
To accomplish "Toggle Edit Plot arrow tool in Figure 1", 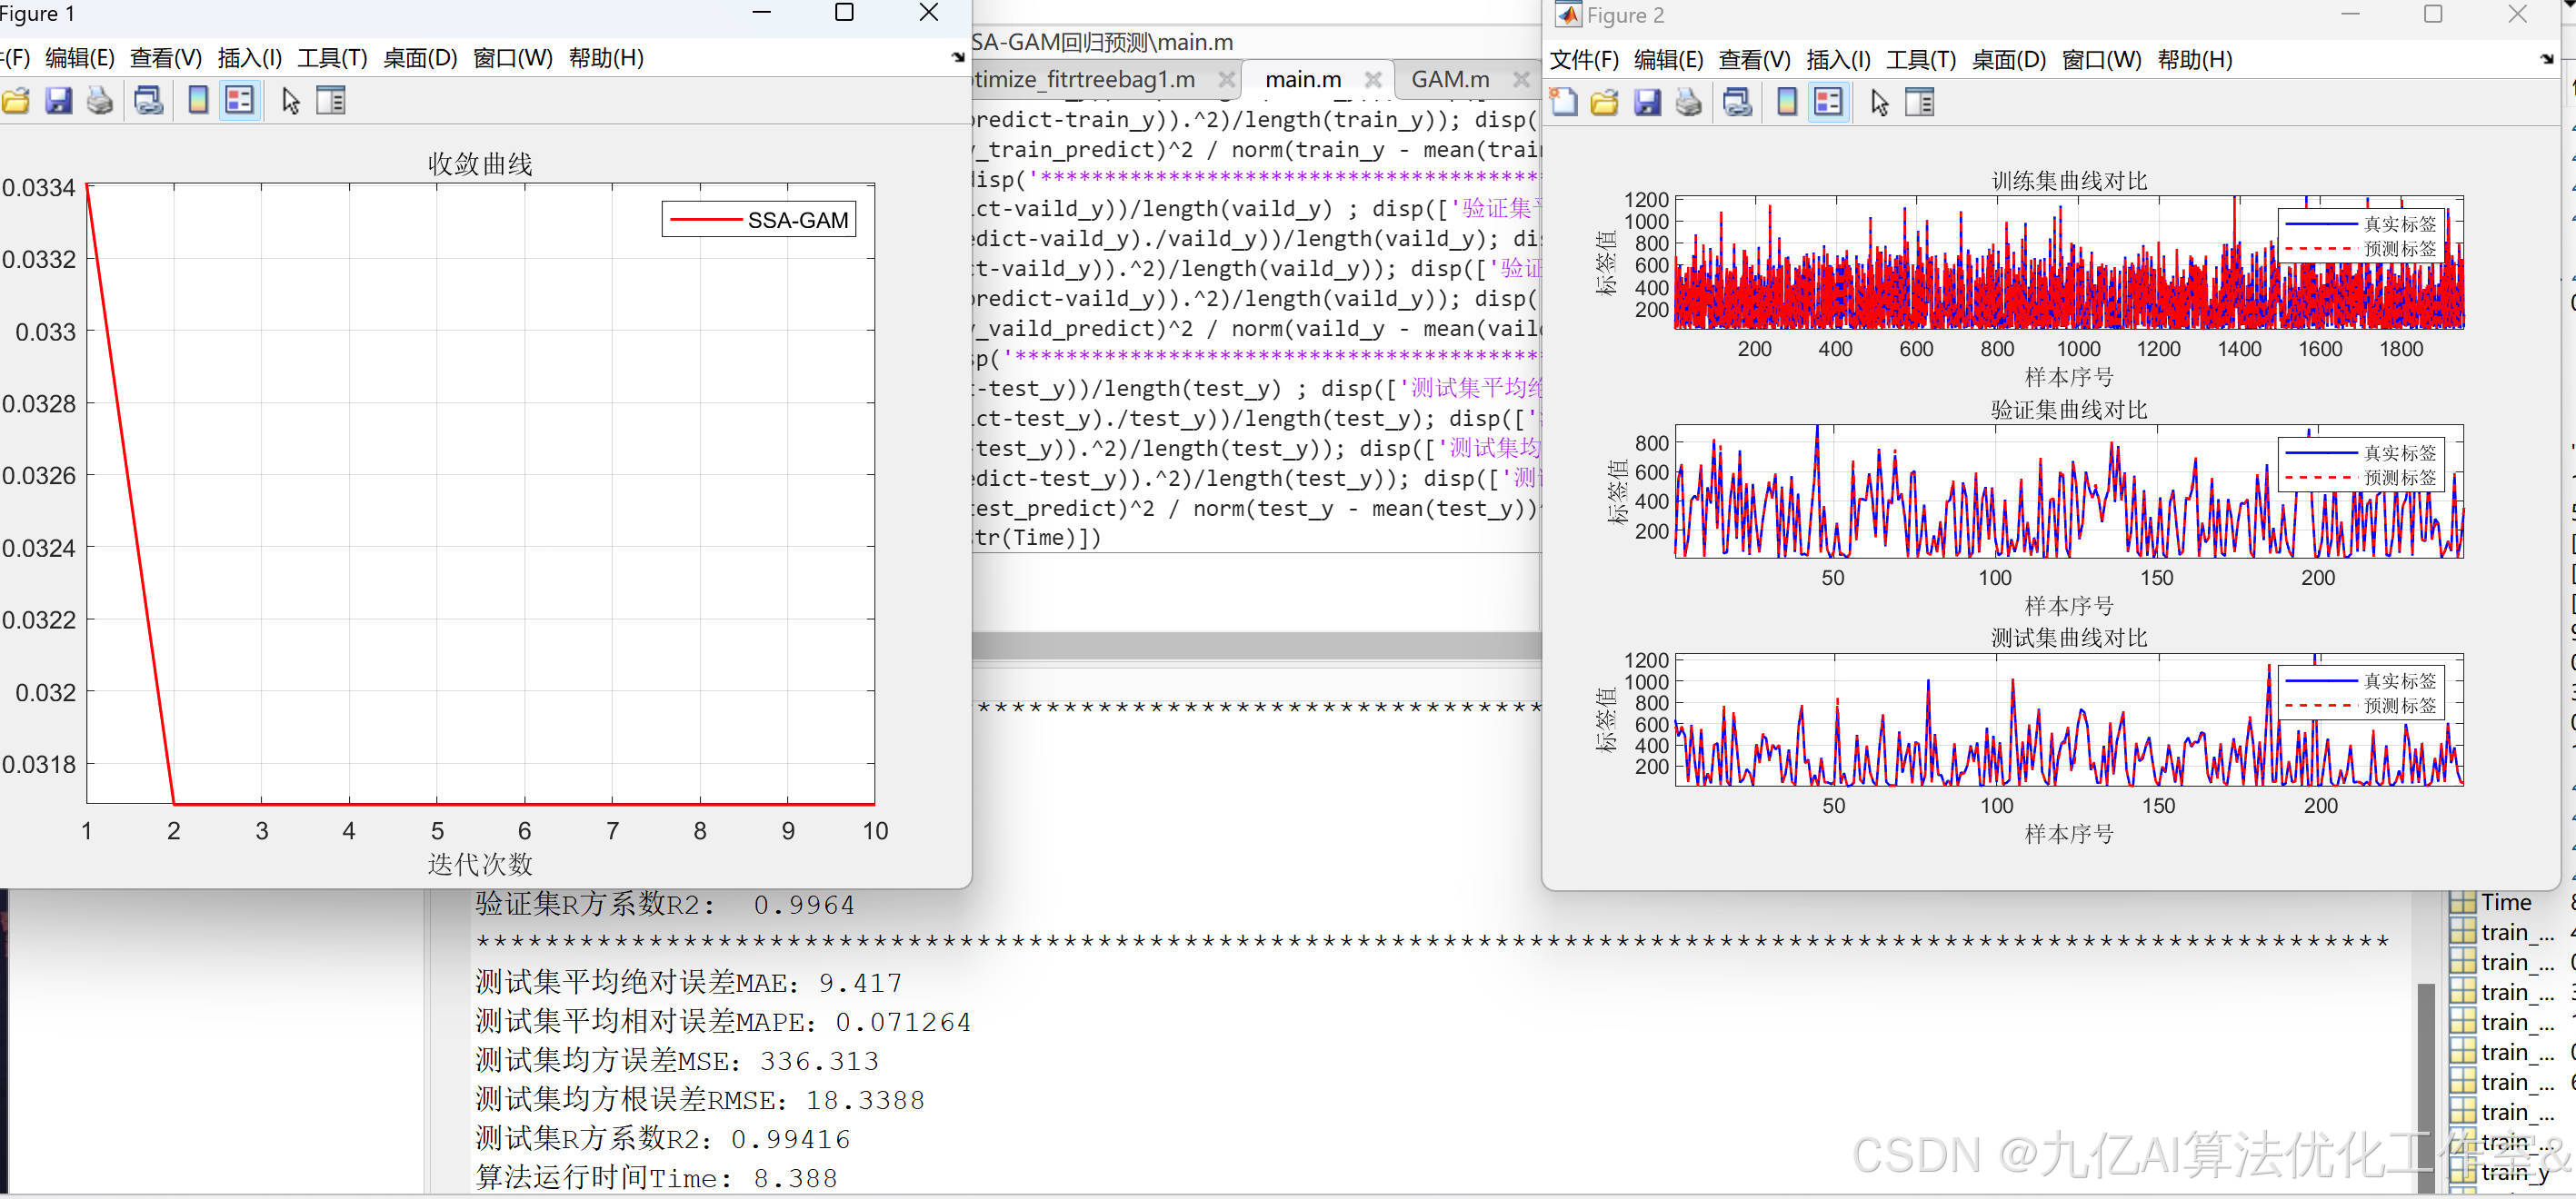I will click(x=291, y=100).
